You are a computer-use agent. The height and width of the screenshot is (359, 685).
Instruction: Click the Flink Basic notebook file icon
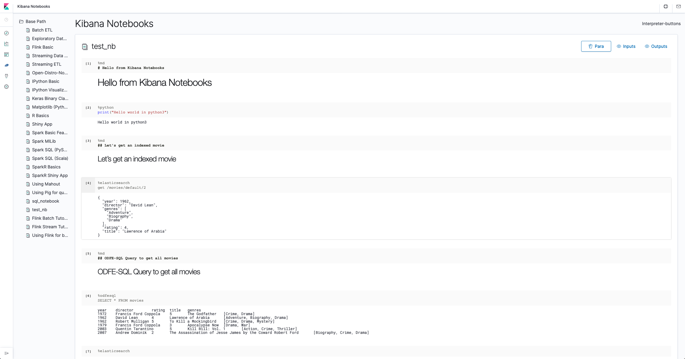pos(28,47)
